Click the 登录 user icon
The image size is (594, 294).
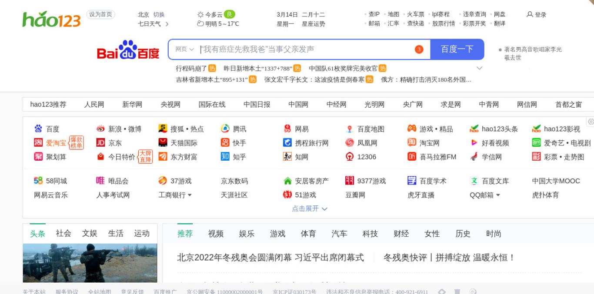click(530, 14)
